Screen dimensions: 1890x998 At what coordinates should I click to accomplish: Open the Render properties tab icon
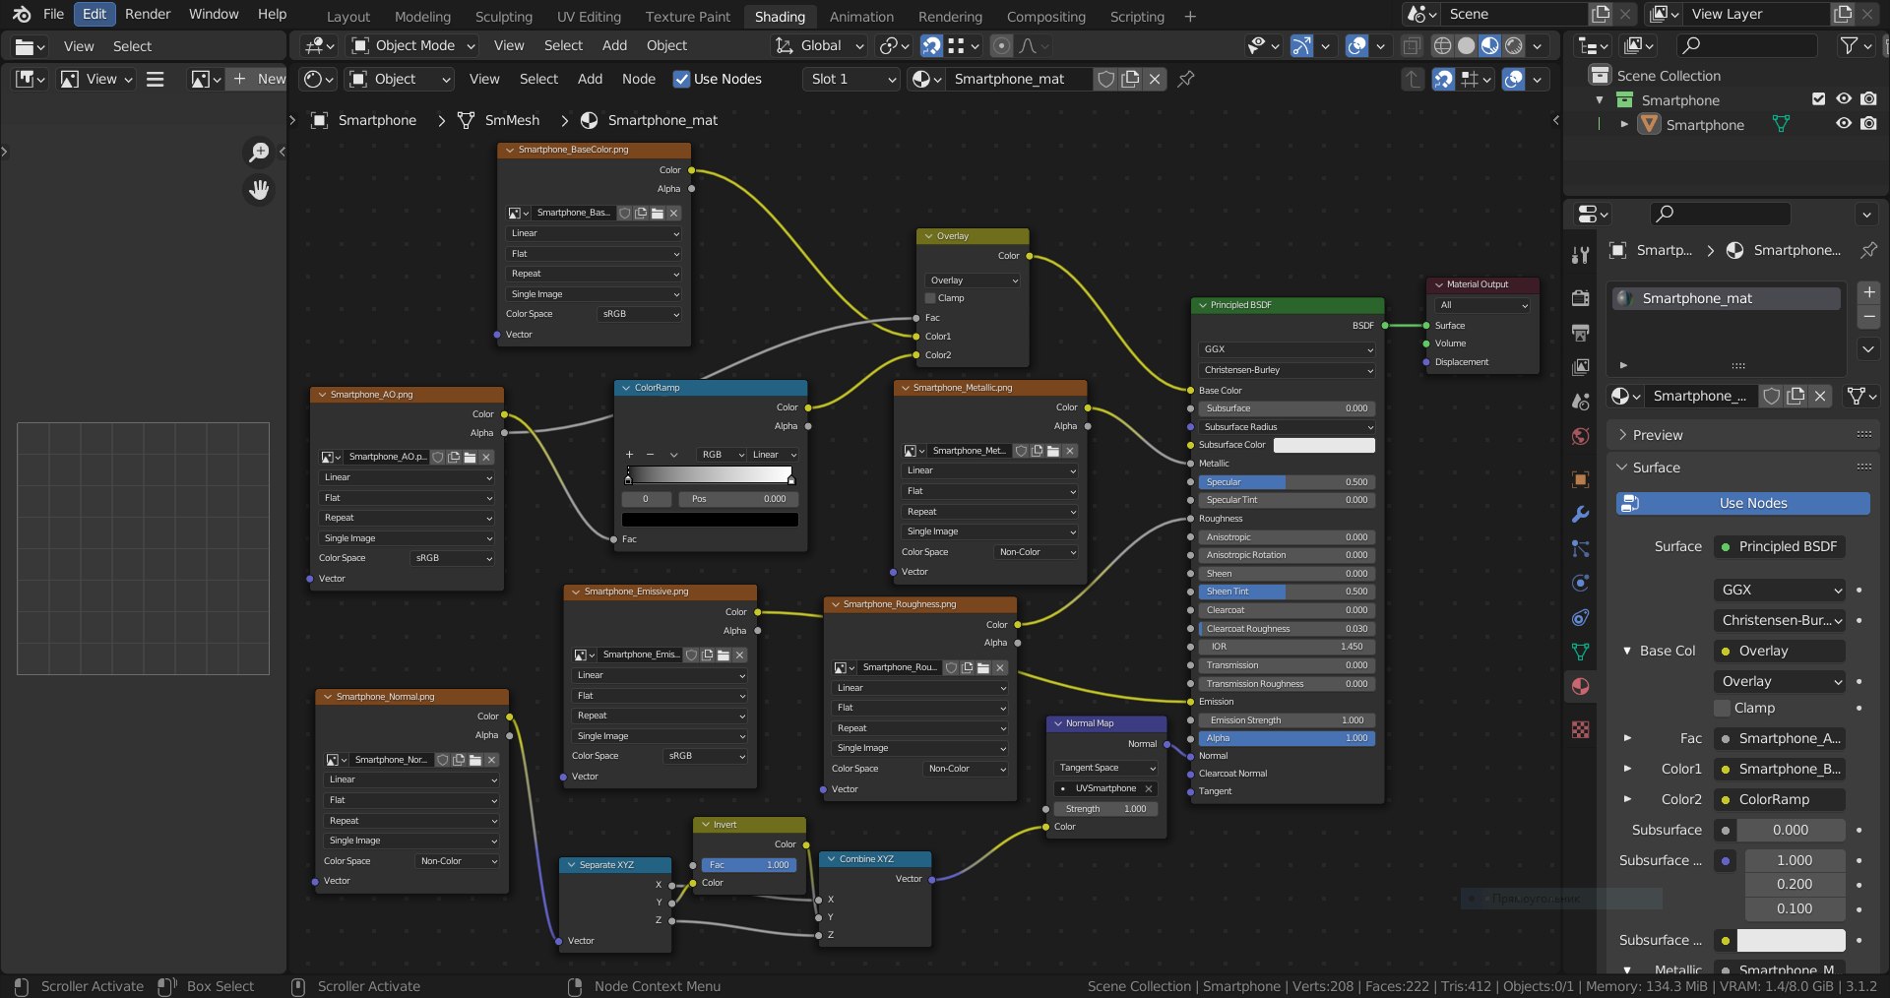(x=1580, y=298)
